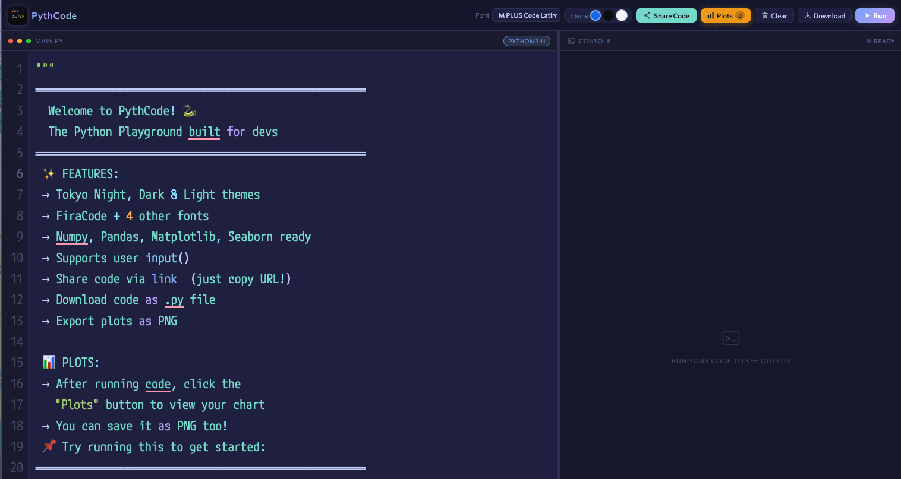The height and width of the screenshot is (479, 901).
Task: Click line number 10 in the gutter
Action: click(x=17, y=258)
